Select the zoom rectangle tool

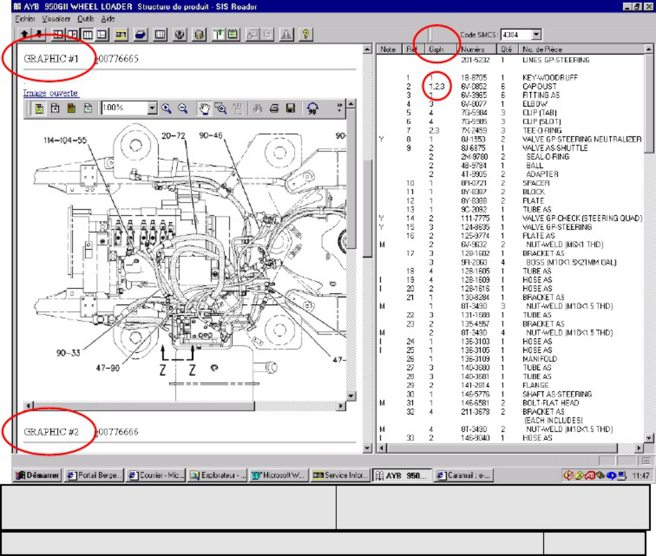click(220, 108)
